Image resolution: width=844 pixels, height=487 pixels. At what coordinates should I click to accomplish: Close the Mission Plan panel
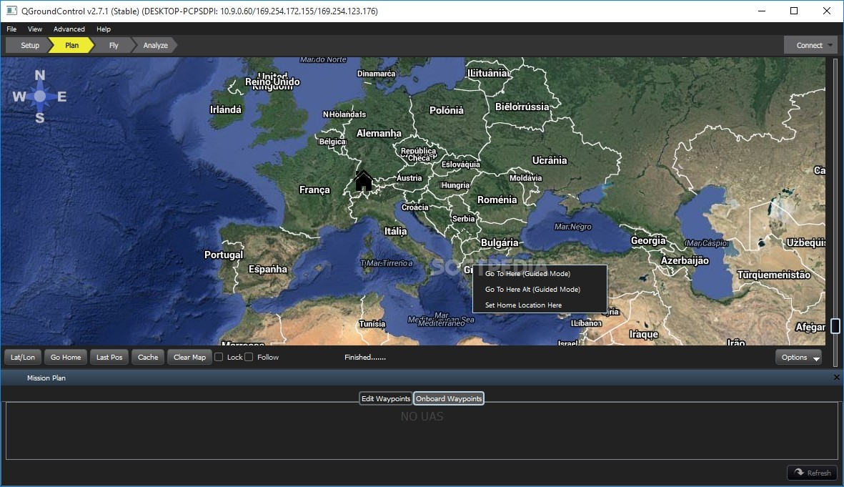pyautogui.click(x=836, y=378)
